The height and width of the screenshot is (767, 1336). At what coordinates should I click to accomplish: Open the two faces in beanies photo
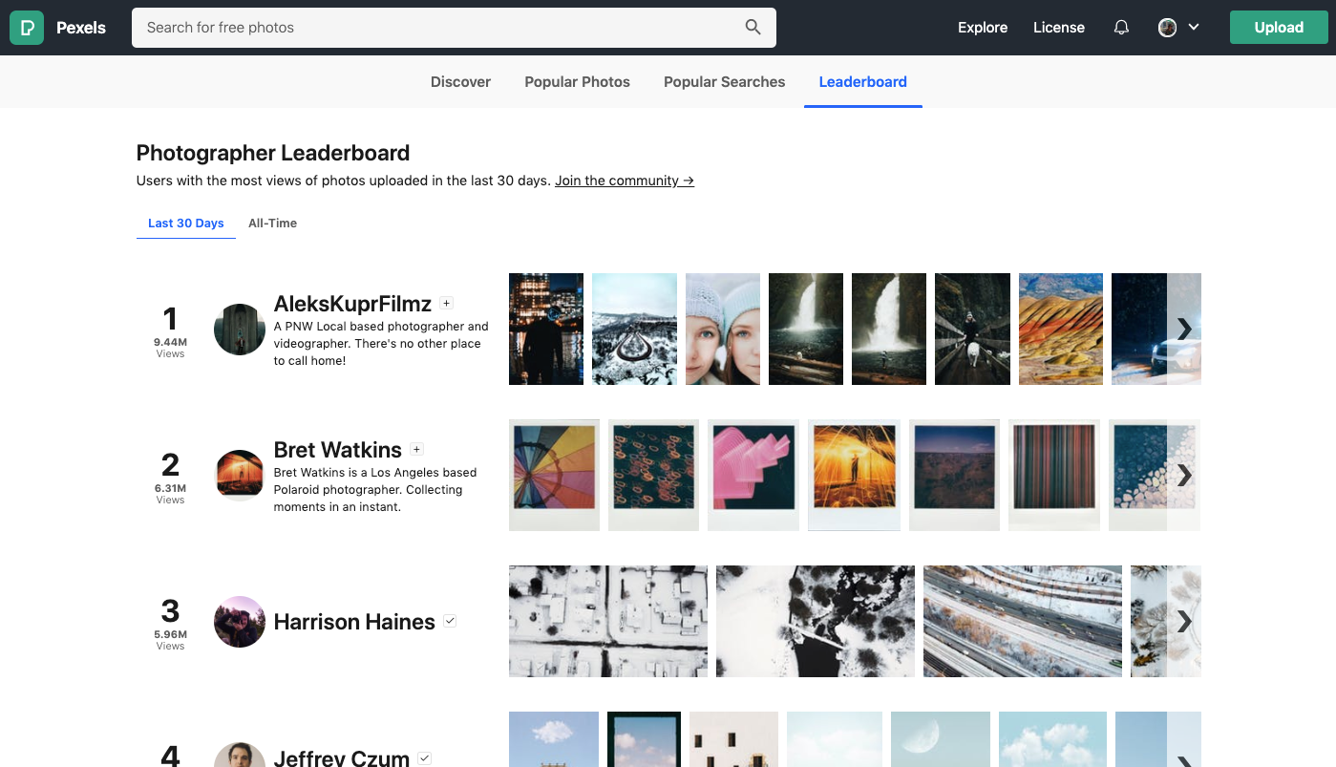[x=723, y=330]
